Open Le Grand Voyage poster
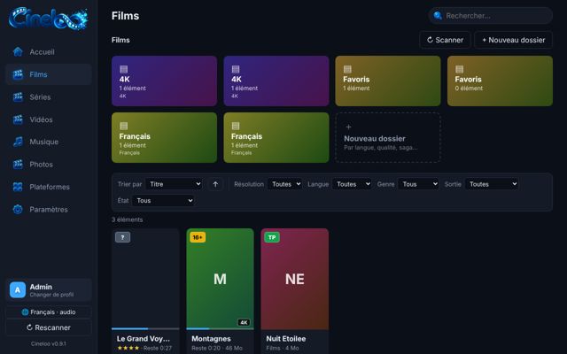The width and height of the screenshot is (567, 354). point(145,279)
